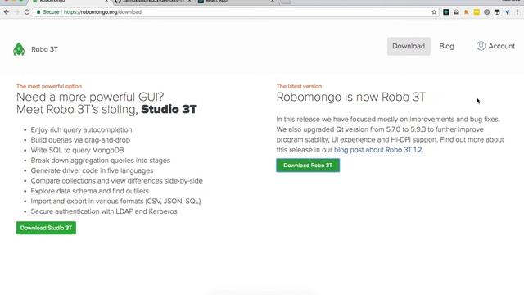Click 'Explore data schema and find outliers'
This screenshot has width=524, height=295.
[89, 191]
